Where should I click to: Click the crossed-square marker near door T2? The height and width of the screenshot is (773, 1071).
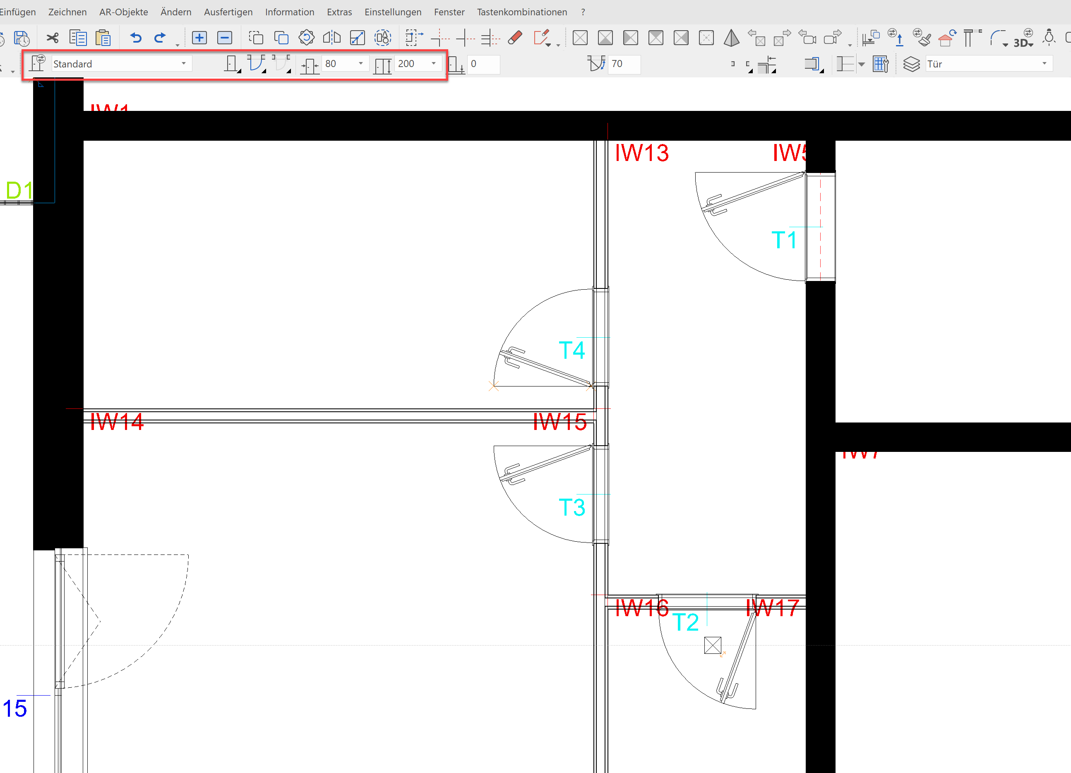[x=713, y=645]
